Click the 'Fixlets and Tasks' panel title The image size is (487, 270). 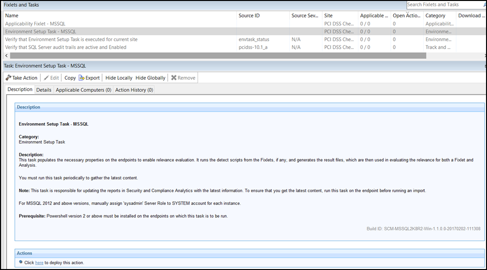click(x=21, y=5)
